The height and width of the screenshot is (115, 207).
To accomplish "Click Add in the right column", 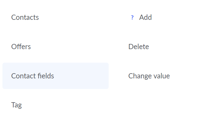I will [145, 17].
